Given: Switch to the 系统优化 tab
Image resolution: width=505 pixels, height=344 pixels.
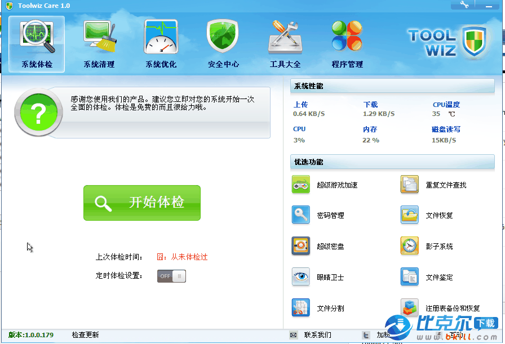Looking at the screenshot, I should [161, 44].
